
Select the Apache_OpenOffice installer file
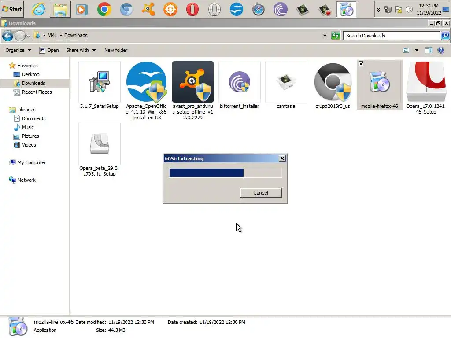click(146, 91)
